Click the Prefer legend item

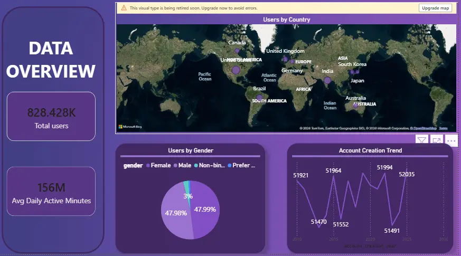pos(242,165)
